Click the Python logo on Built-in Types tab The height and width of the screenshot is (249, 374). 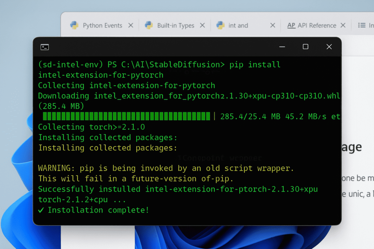pyautogui.click(x=149, y=25)
